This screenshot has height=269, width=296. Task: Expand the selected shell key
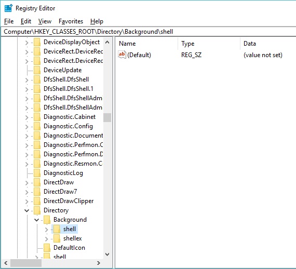pos(47,230)
